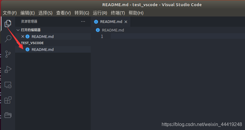Open the 文件(F) menu

pyautogui.click(x=10, y=13)
